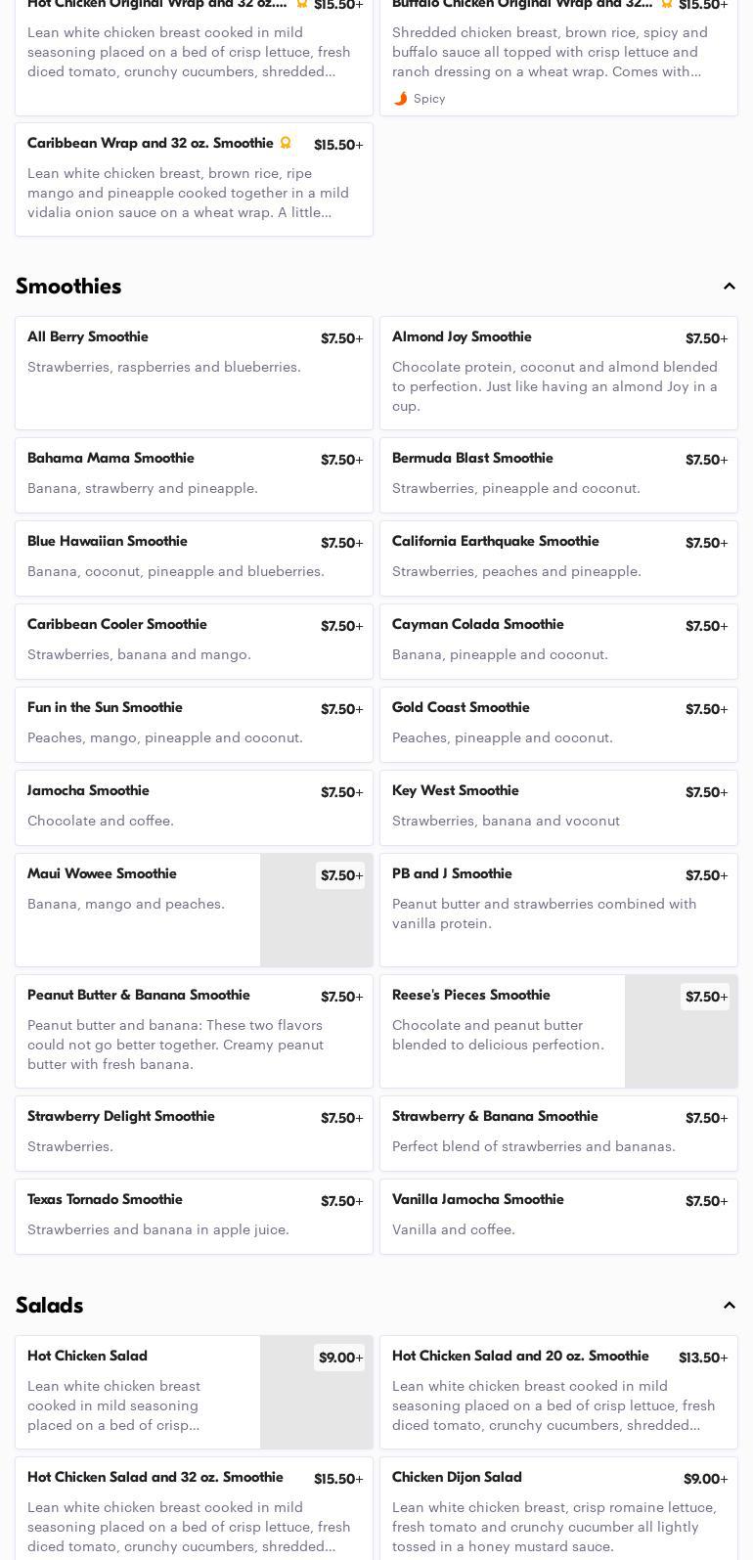This screenshot has width=753, height=1560.
Task: Select the All Berry Smoothie item
Action: coord(194,373)
